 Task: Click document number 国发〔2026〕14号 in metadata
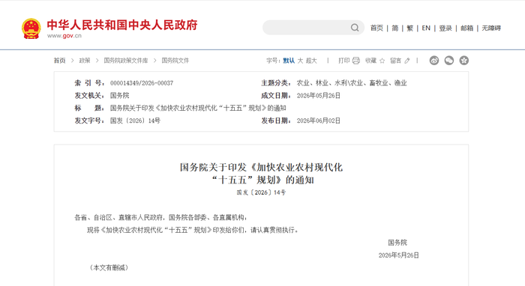(x=135, y=121)
